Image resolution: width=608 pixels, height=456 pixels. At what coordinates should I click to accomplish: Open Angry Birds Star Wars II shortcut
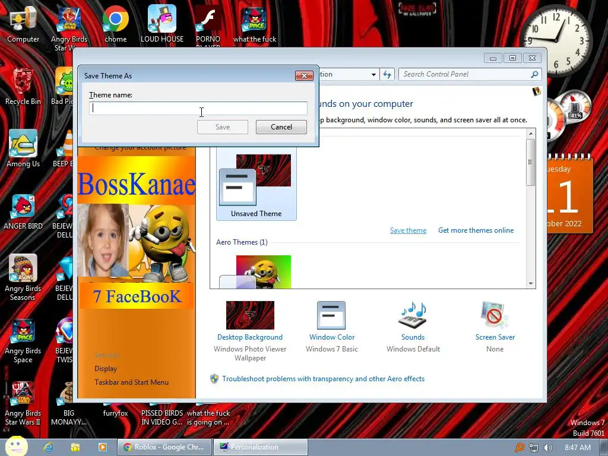(23, 403)
